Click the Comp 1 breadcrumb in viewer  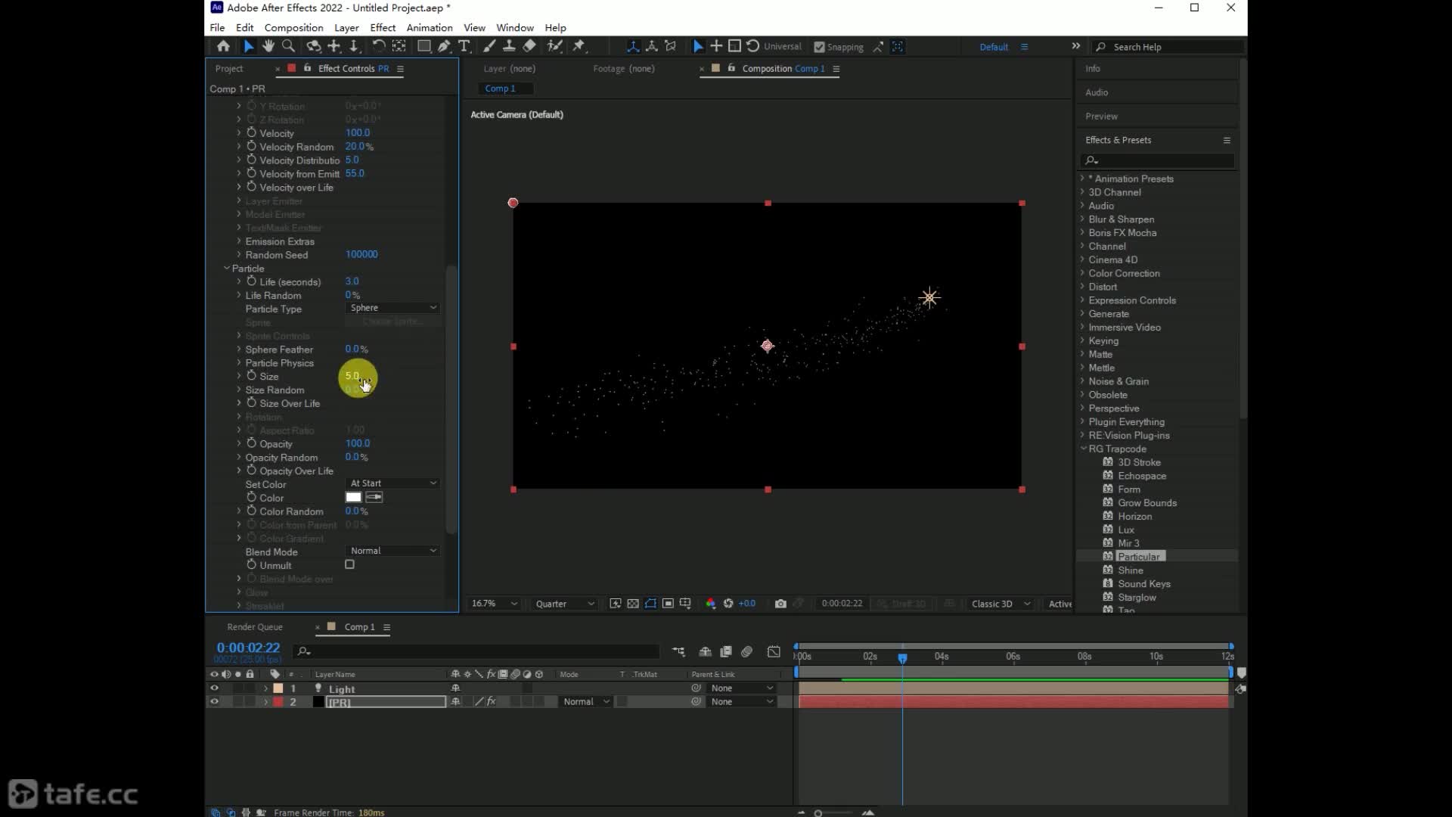click(x=500, y=89)
